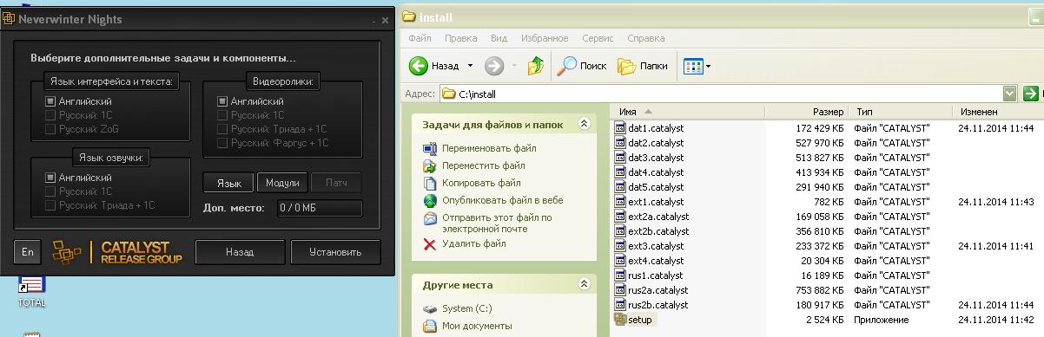Select the dat5.catalyst file

[x=649, y=186]
